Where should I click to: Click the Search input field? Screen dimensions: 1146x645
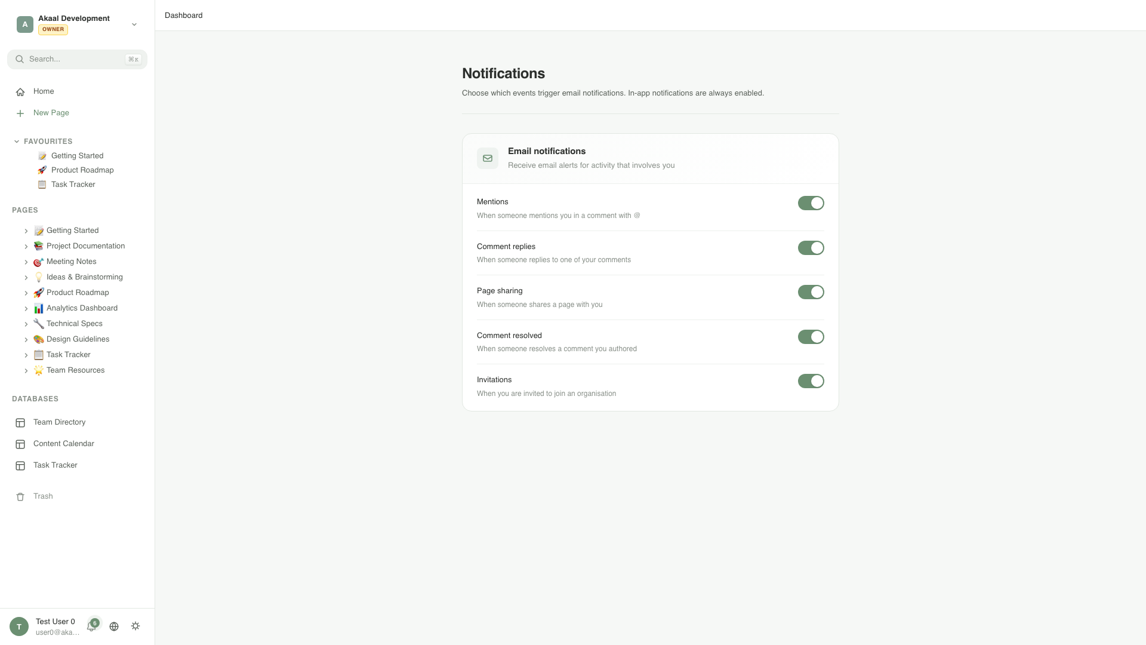point(77,59)
